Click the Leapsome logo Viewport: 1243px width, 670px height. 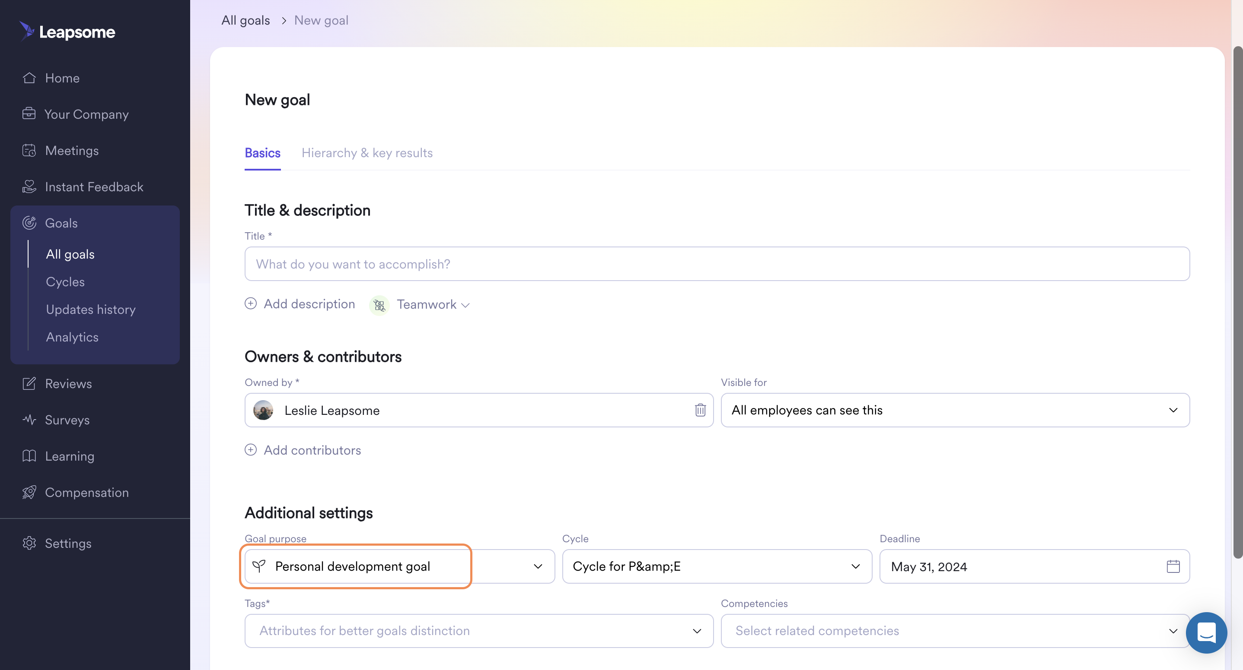point(67,32)
